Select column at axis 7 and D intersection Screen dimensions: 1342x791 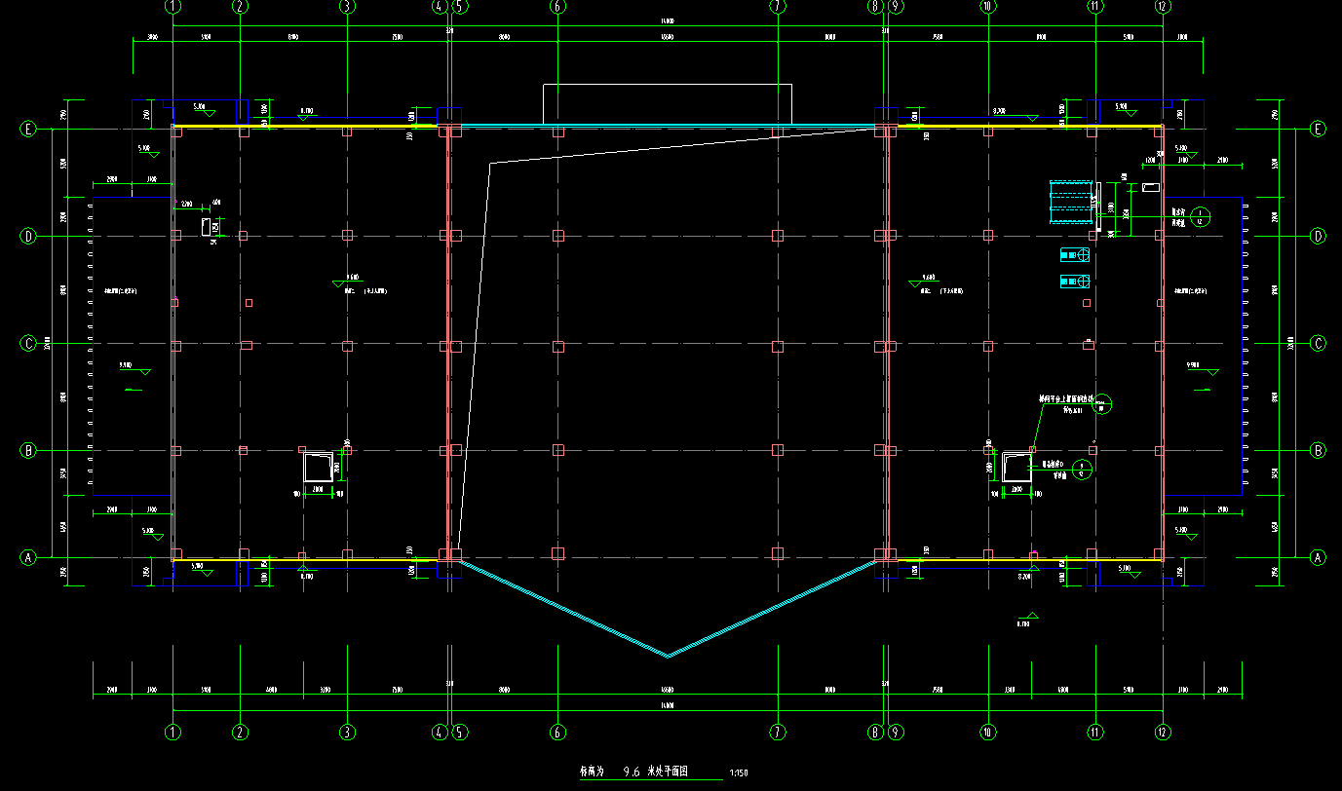[x=778, y=236]
